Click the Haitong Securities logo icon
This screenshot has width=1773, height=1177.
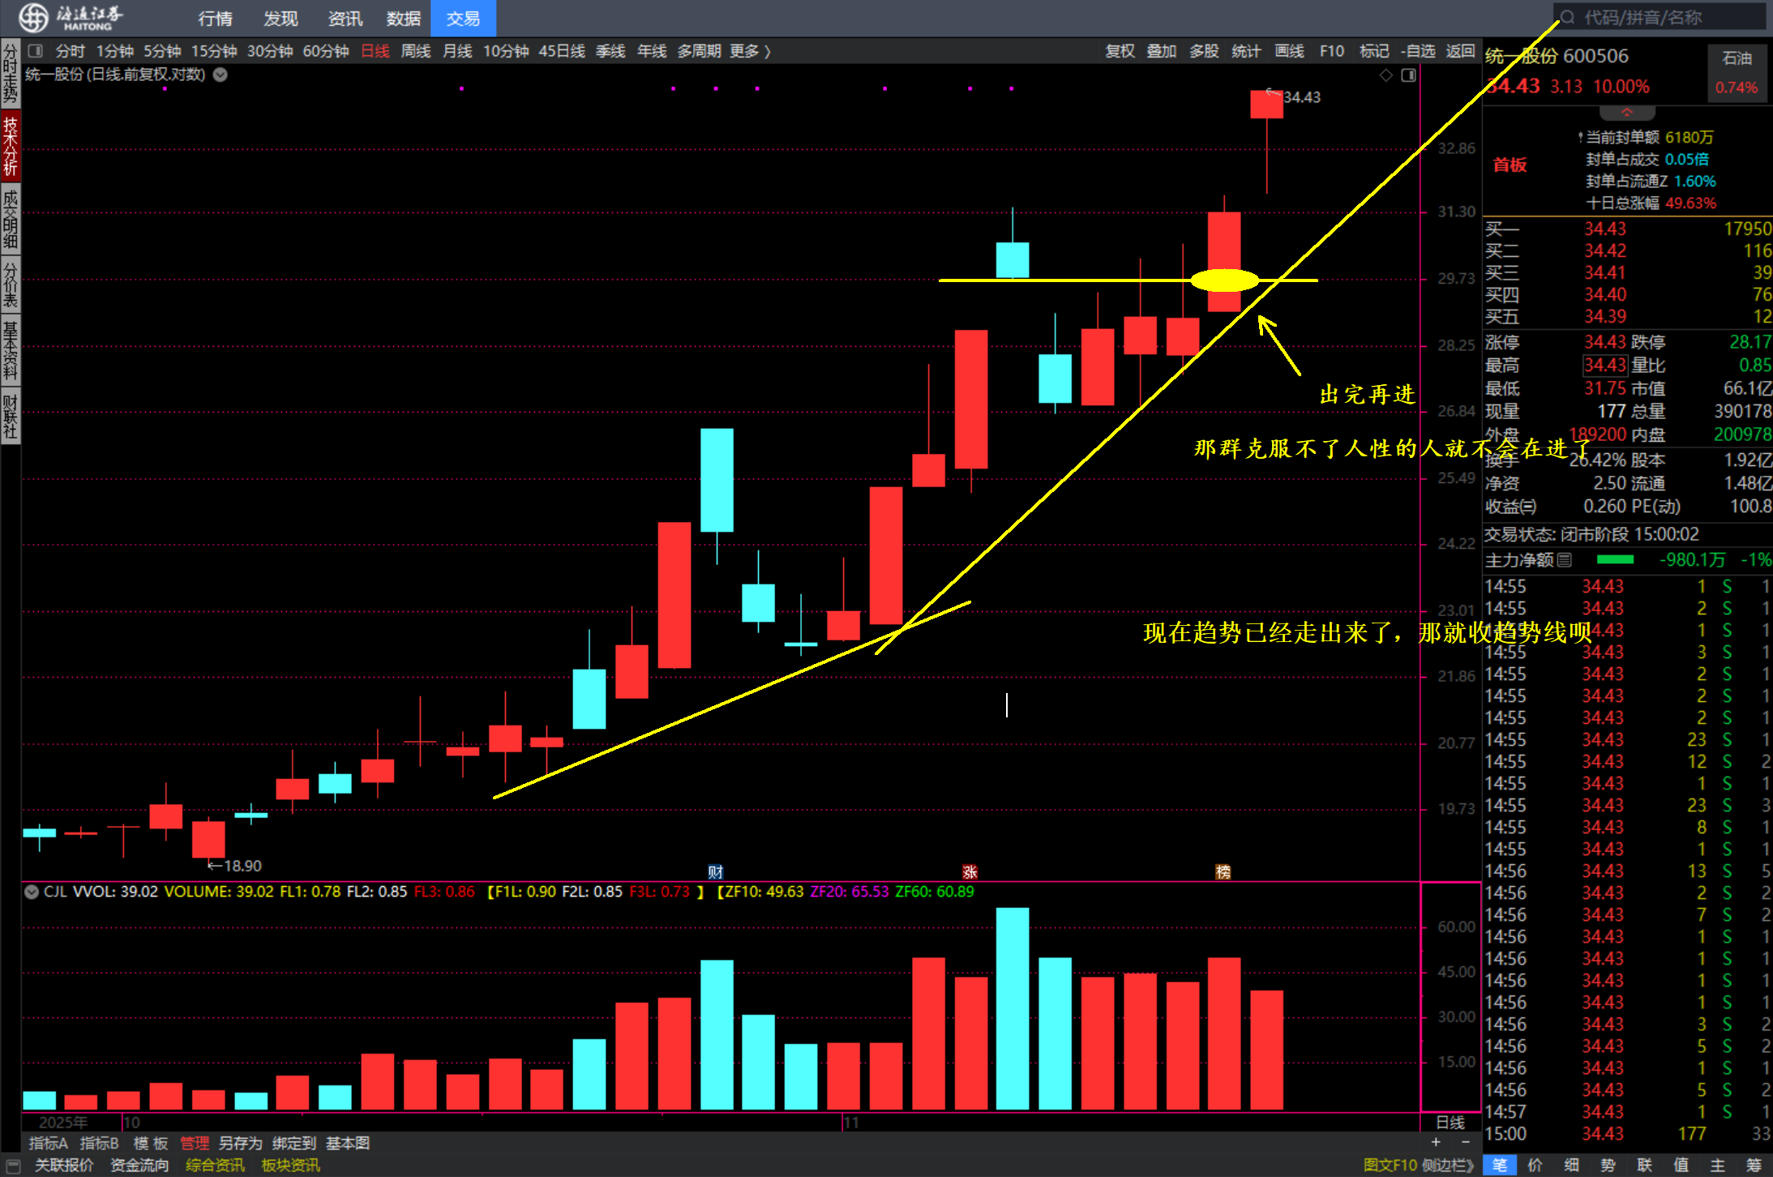pos(33,17)
